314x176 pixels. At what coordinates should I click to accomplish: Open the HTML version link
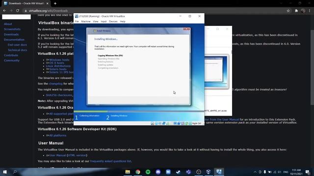click(x=77, y=155)
